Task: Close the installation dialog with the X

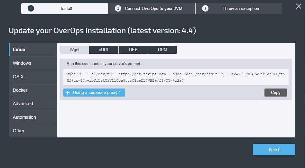Action: (x=298, y=6)
